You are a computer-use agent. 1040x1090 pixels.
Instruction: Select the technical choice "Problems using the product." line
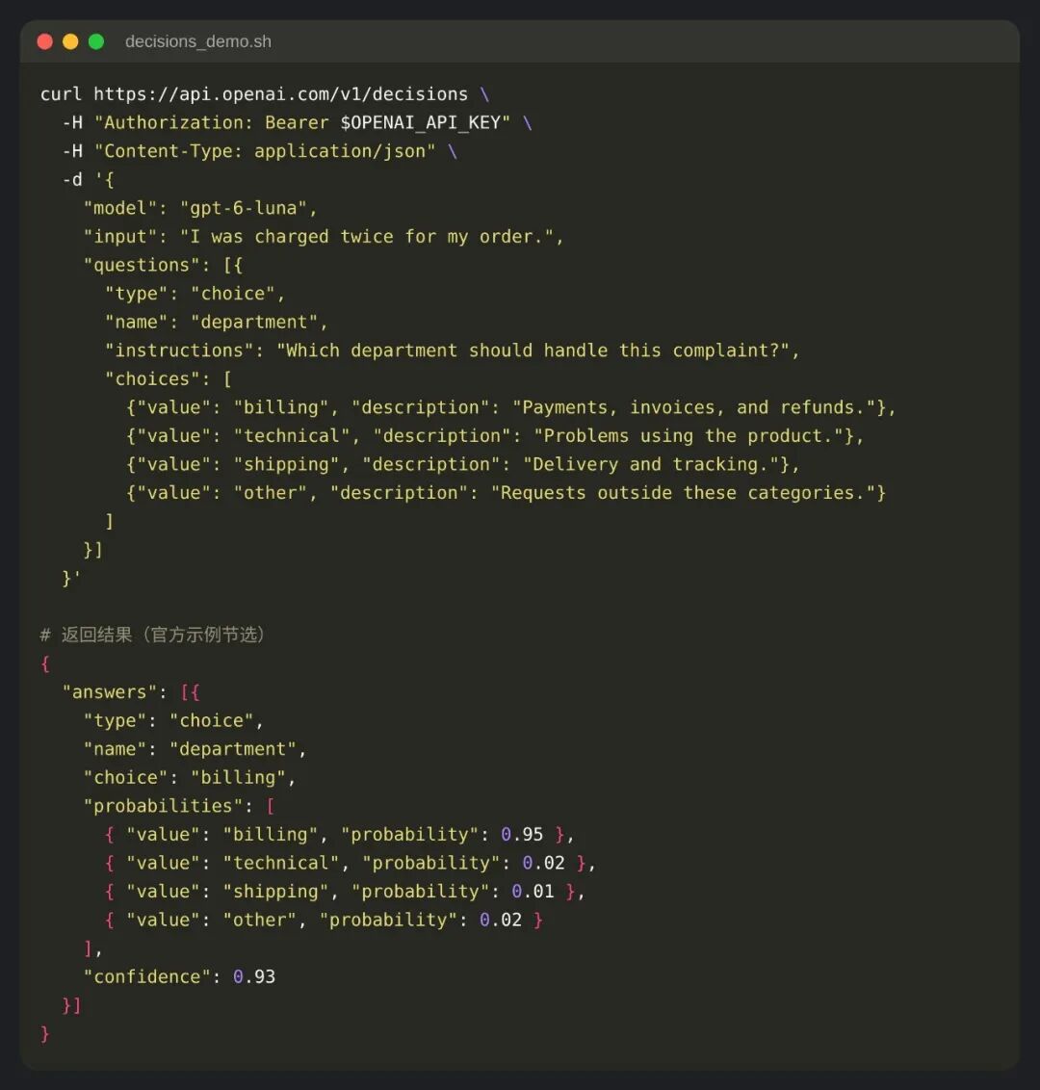[495, 436]
